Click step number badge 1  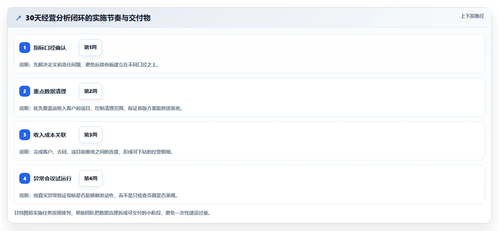coord(25,48)
